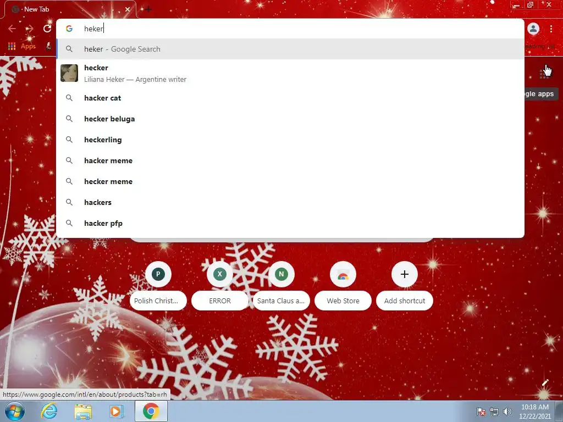
Task: Select the 'hackers' suggestion
Action: click(x=290, y=202)
